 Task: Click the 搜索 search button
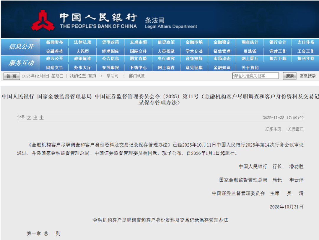[289, 76]
